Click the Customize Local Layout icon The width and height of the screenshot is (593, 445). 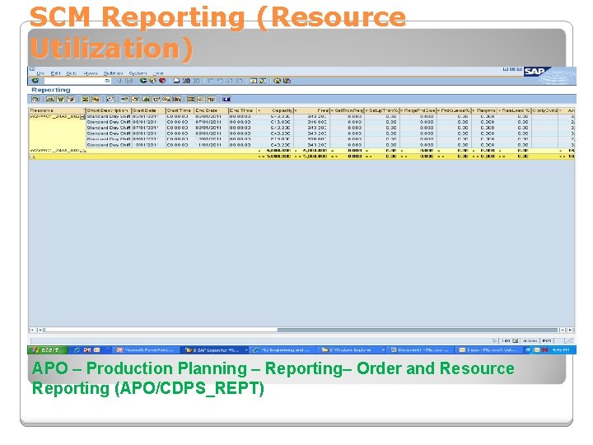[287, 81]
